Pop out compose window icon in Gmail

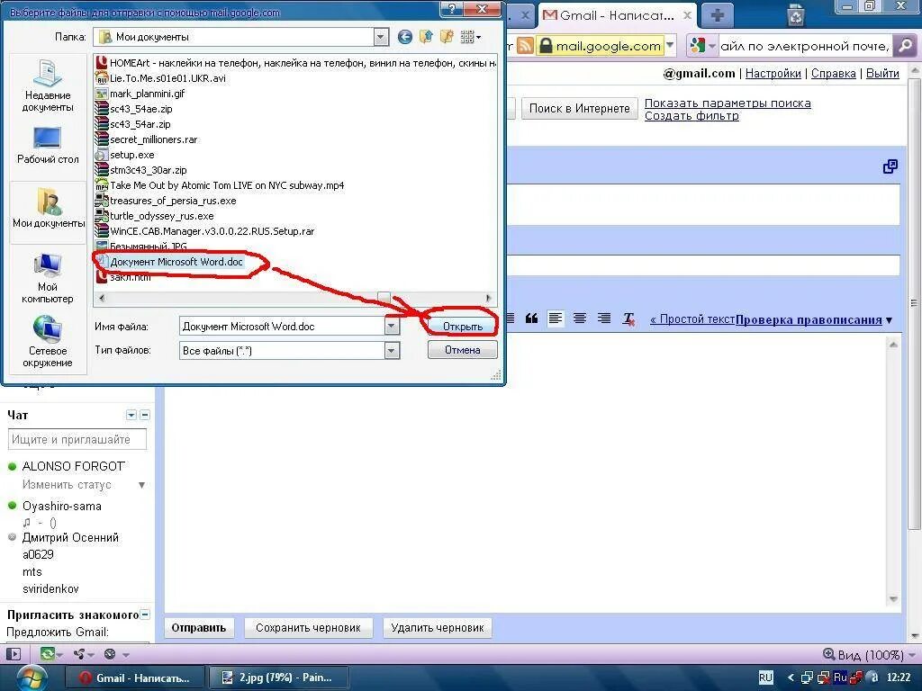890,166
